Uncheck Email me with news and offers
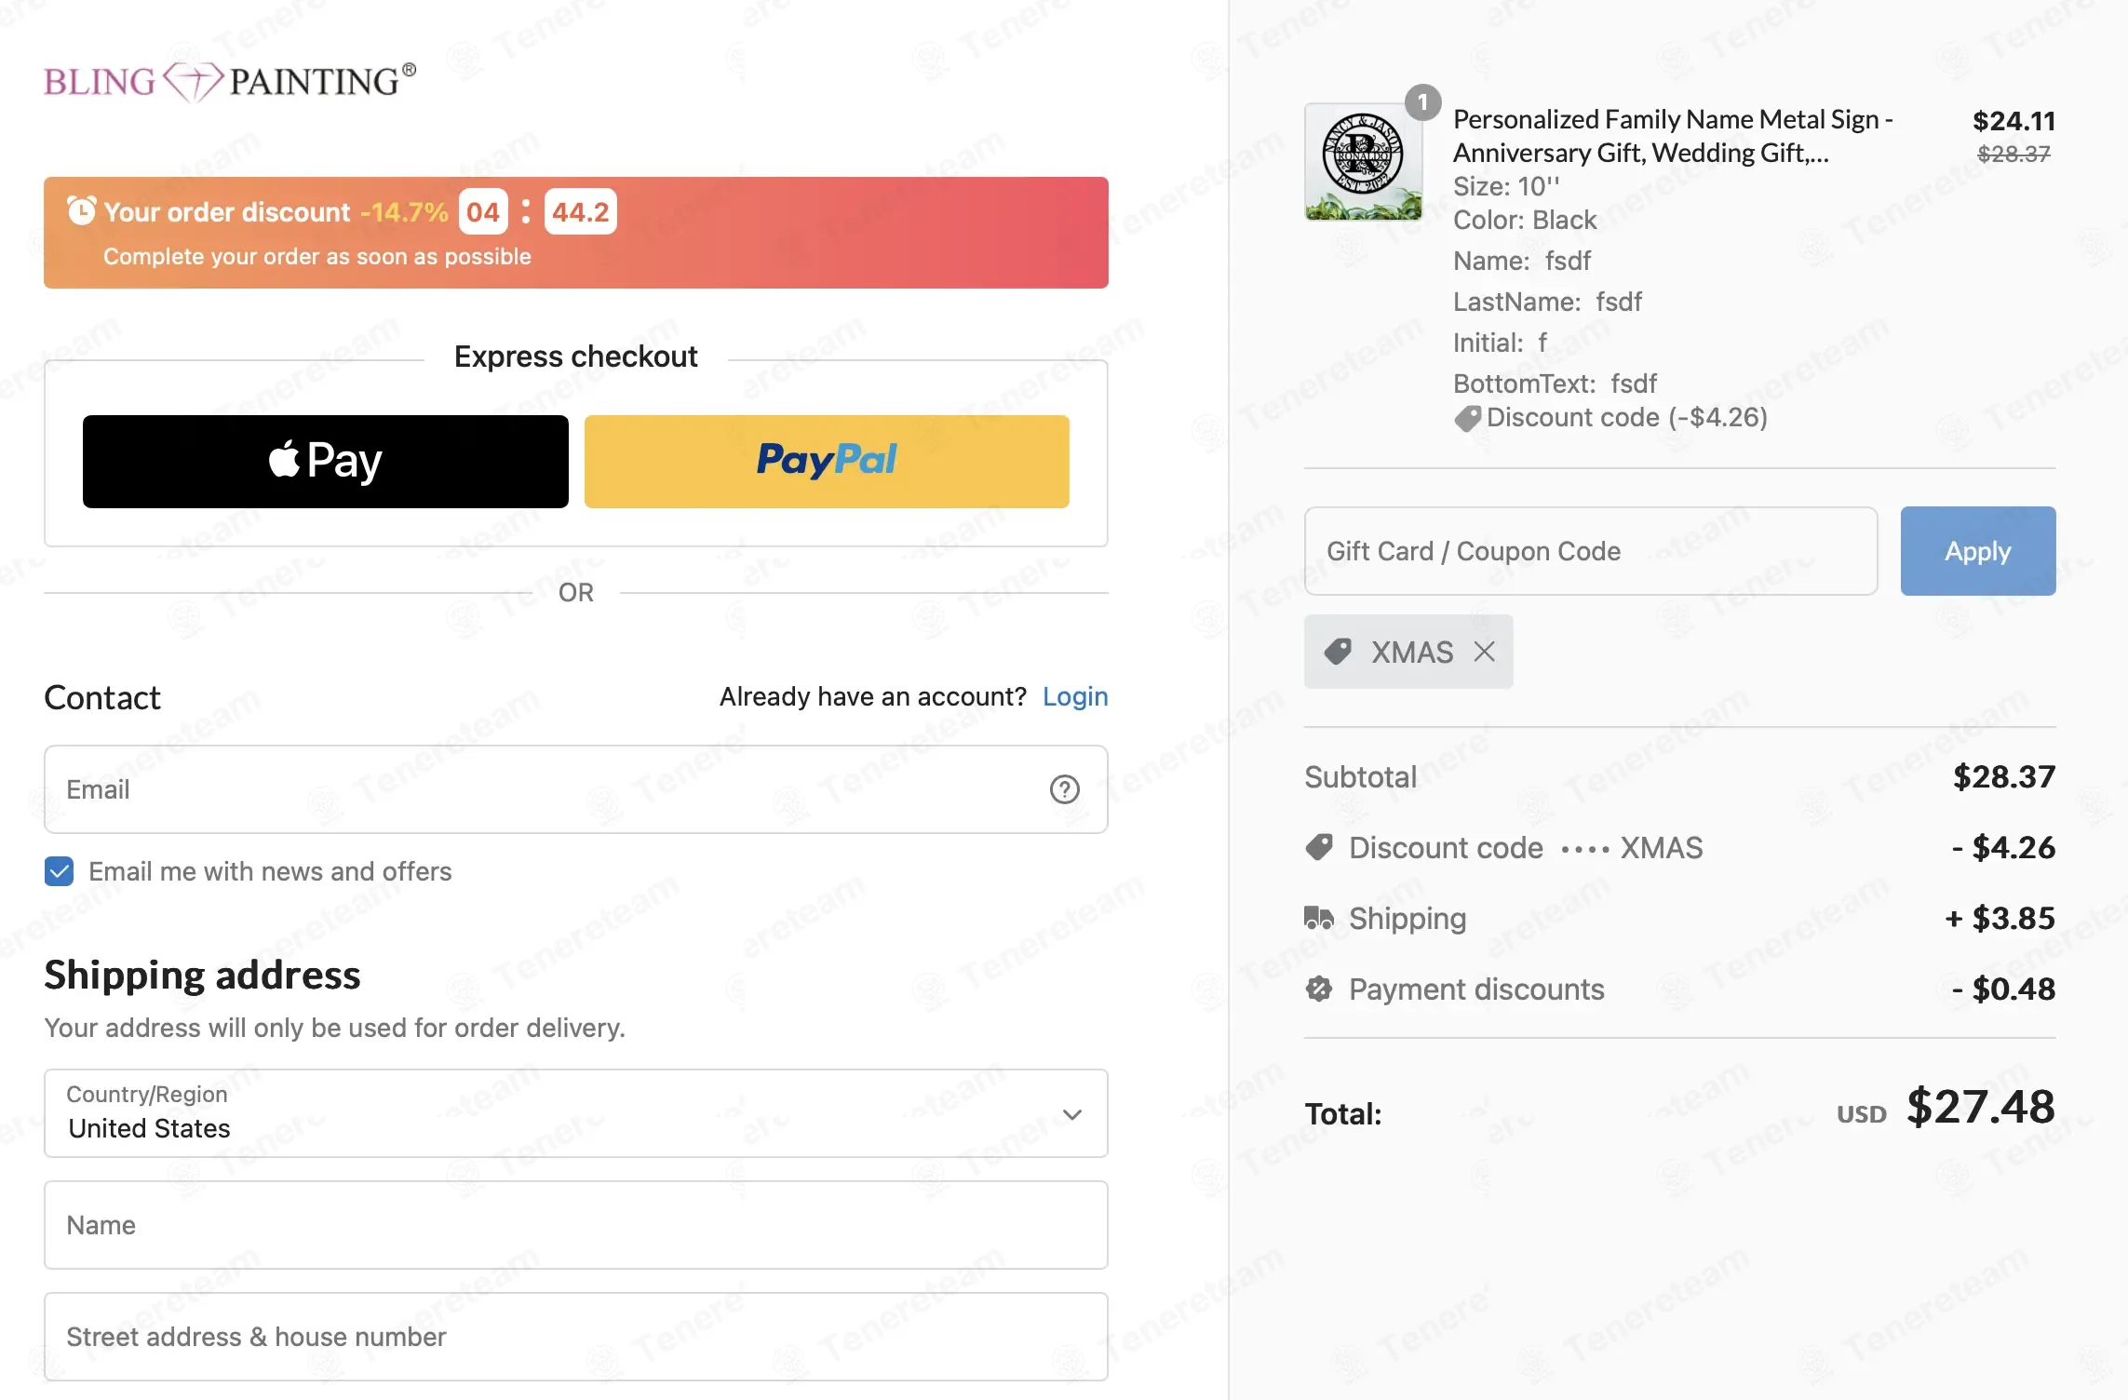Screen dimensions: 2128x1400 click(59, 871)
